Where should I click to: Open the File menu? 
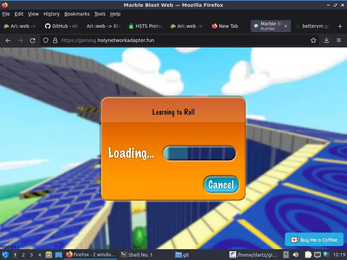click(6, 14)
